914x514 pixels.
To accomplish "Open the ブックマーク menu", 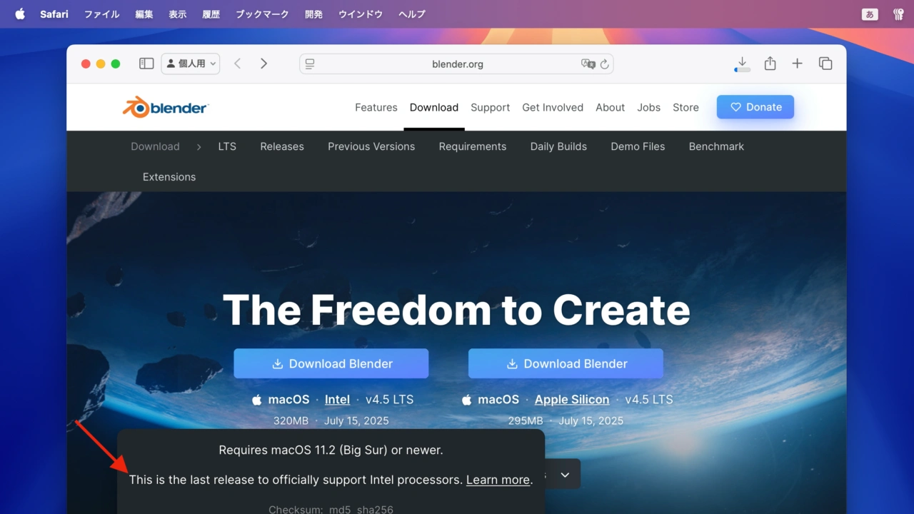I will coord(262,14).
